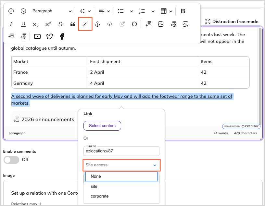Click the move block down arrow icon

pyautogui.click(x=23, y=11)
